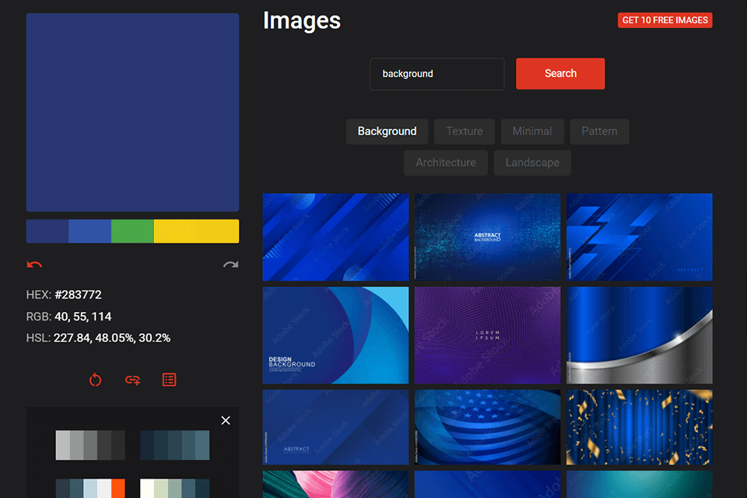
Task: Open the blue diagonal stripes image
Action: 335,237
